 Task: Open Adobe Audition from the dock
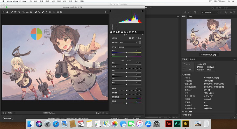pos(177,123)
